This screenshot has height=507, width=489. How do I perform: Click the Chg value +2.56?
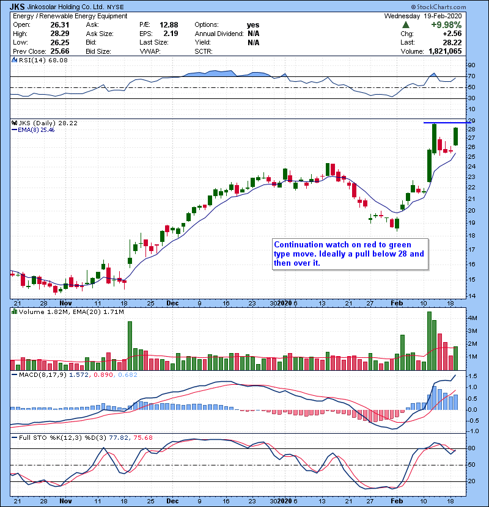point(452,34)
